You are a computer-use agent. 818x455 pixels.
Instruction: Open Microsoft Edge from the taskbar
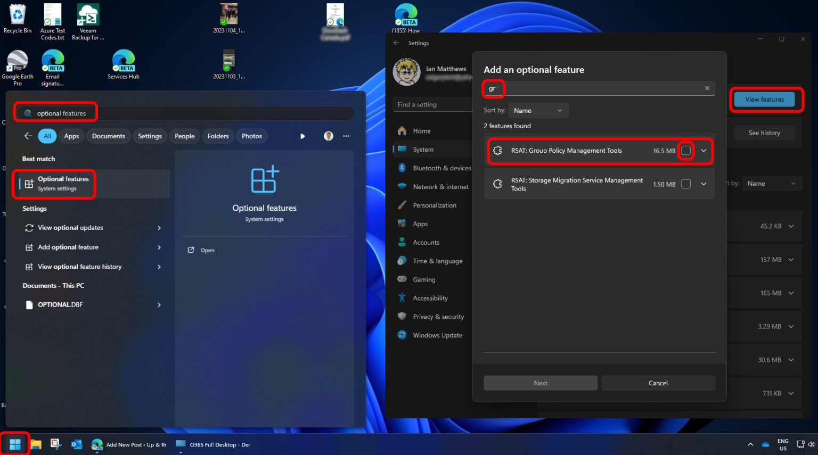coord(96,444)
